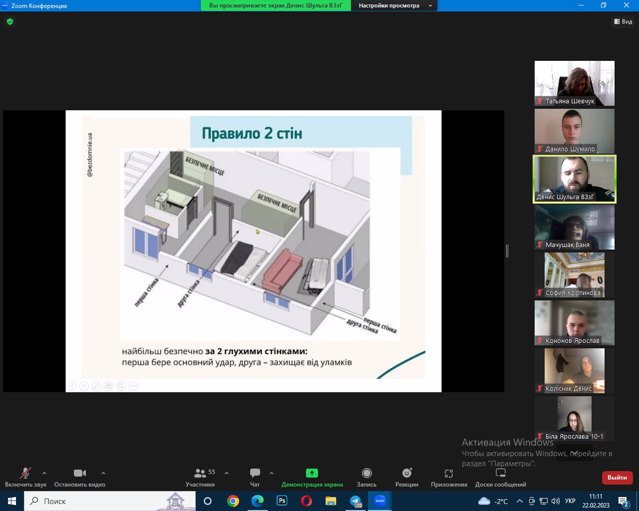
Task: Unmute microphone (Включить звук)
Action: (x=25, y=473)
